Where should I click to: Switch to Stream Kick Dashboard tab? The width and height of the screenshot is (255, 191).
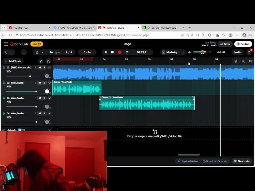164,28
